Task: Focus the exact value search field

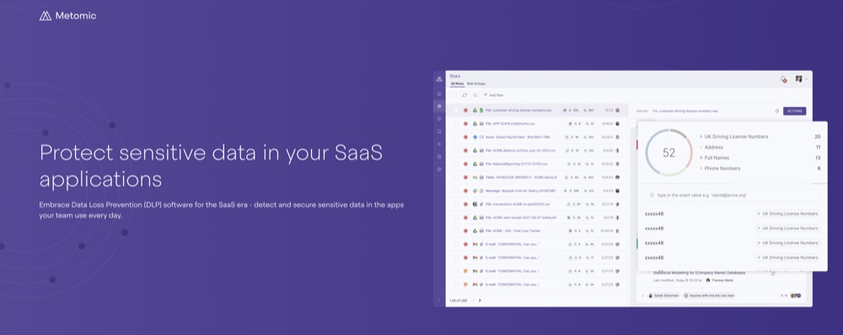Action: pos(733,195)
